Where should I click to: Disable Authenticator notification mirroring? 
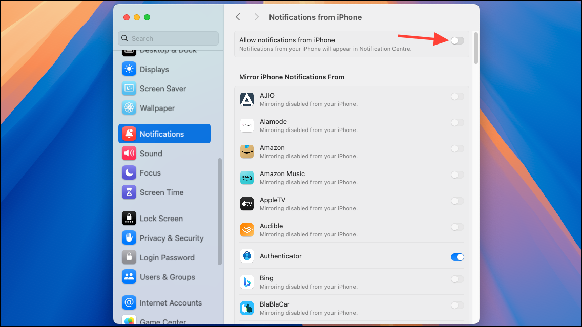pos(458,257)
